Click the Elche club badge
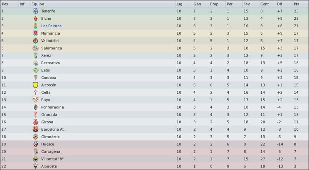 (x=35, y=19)
